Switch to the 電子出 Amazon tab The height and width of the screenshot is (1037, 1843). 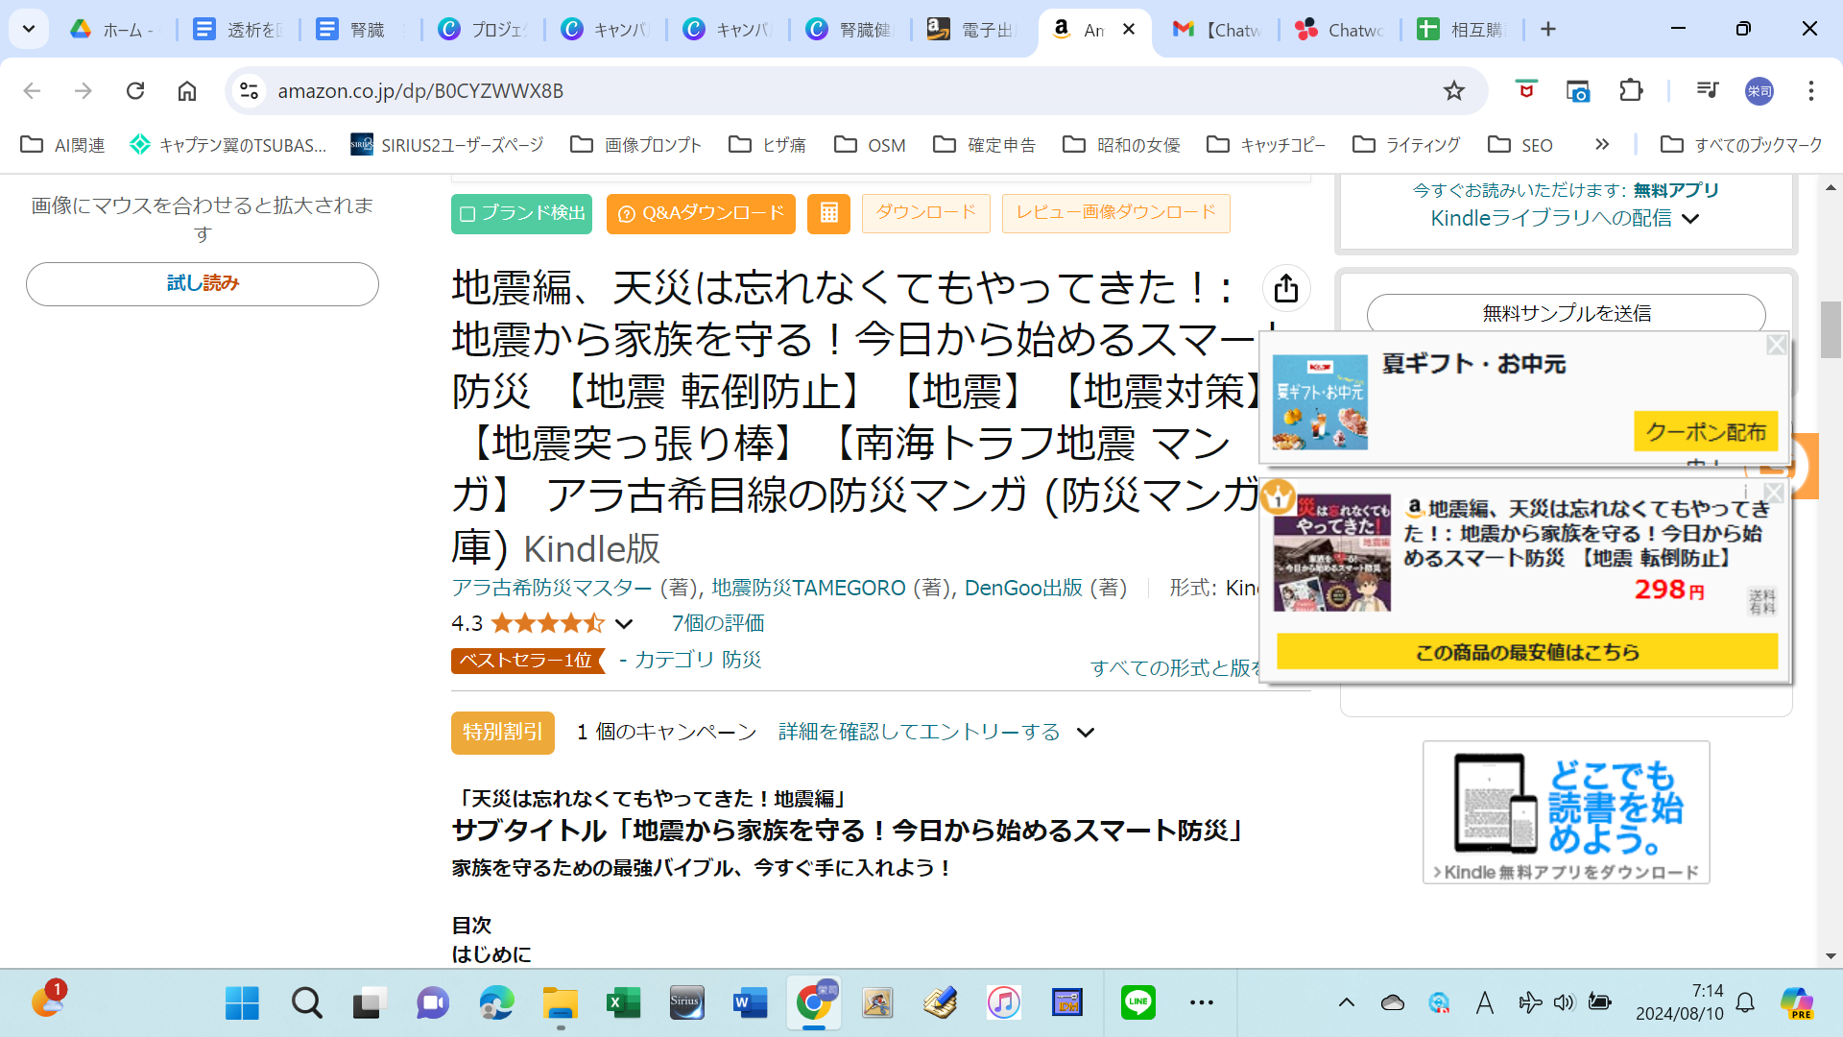[x=971, y=30]
